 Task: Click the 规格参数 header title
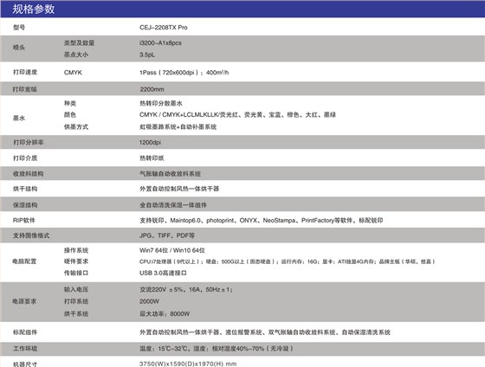click(x=34, y=10)
